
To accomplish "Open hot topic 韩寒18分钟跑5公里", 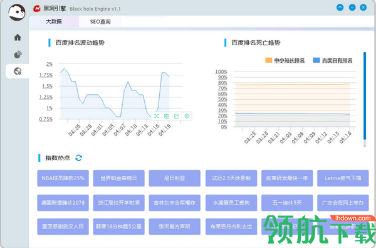I will pyautogui.click(x=118, y=227).
